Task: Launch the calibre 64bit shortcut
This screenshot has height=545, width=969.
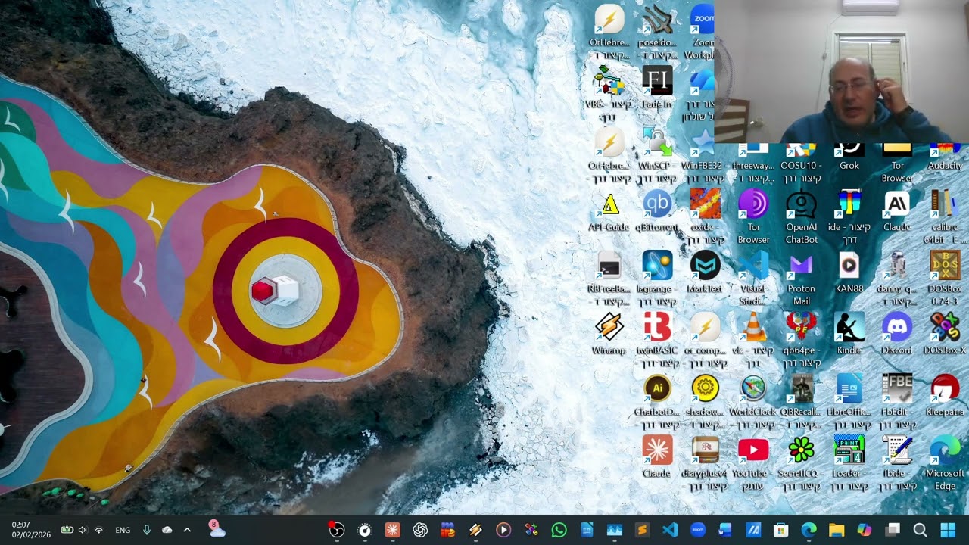Action: tap(945, 204)
